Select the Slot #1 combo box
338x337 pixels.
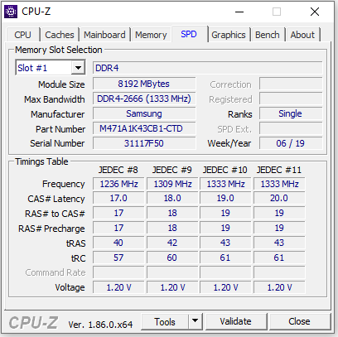click(51, 68)
